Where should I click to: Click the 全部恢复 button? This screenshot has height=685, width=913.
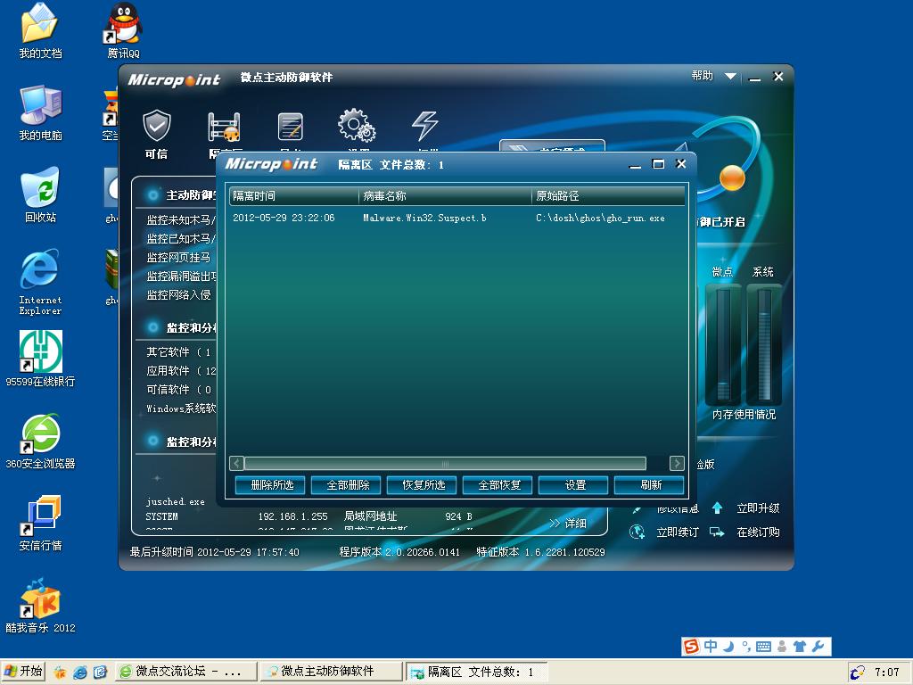(499, 485)
